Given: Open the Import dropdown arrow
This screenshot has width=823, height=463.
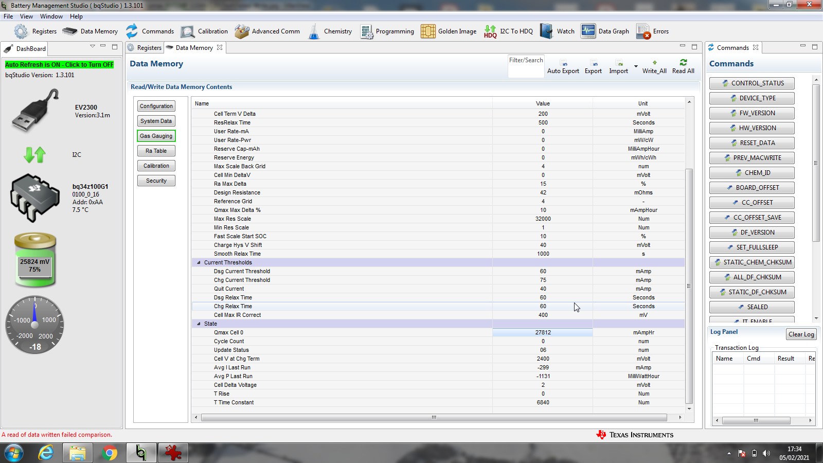Looking at the screenshot, I should [x=636, y=66].
